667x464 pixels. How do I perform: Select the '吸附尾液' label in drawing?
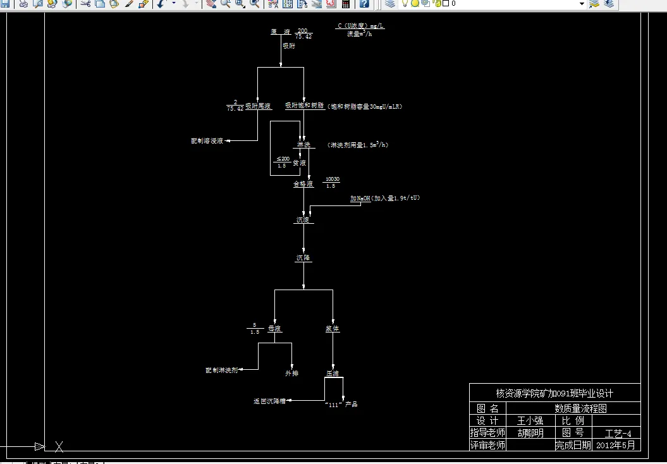[258, 106]
